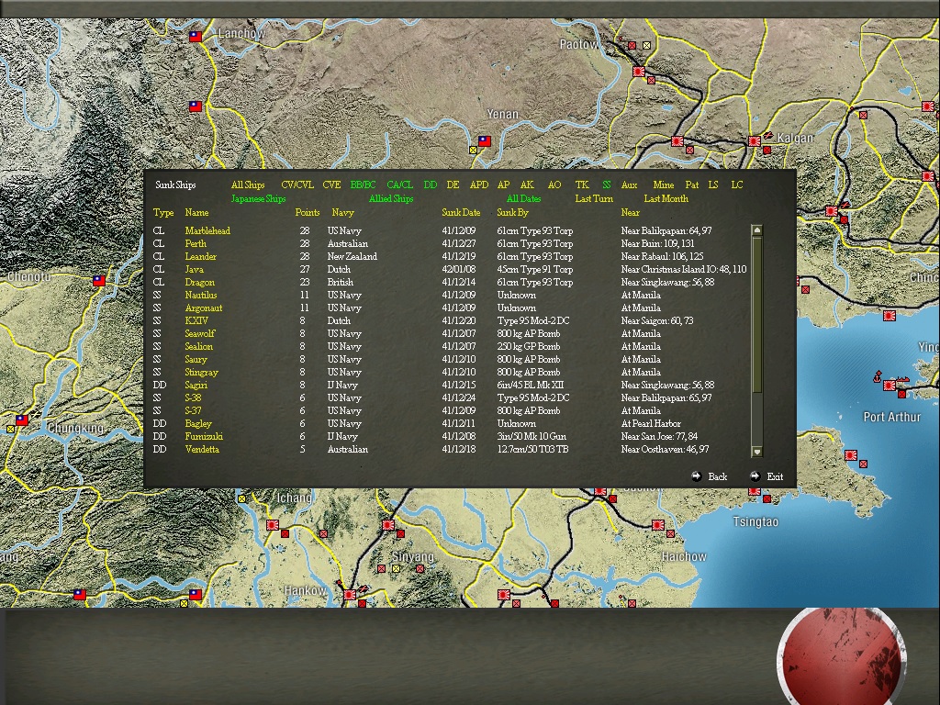Click the yellow unit marker at Chungking

click(x=10, y=430)
